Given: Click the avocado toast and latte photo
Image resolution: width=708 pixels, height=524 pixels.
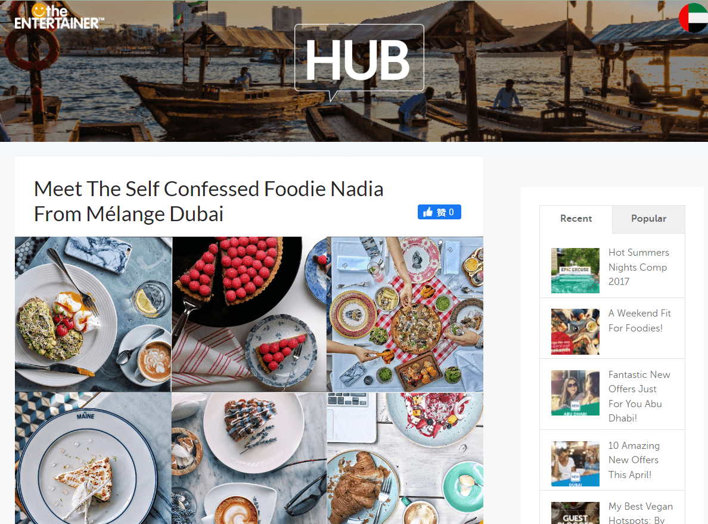Looking at the screenshot, I should [x=93, y=314].
